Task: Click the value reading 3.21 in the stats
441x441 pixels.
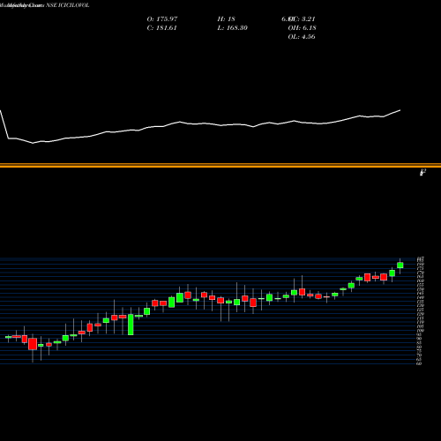Action: coord(309,19)
